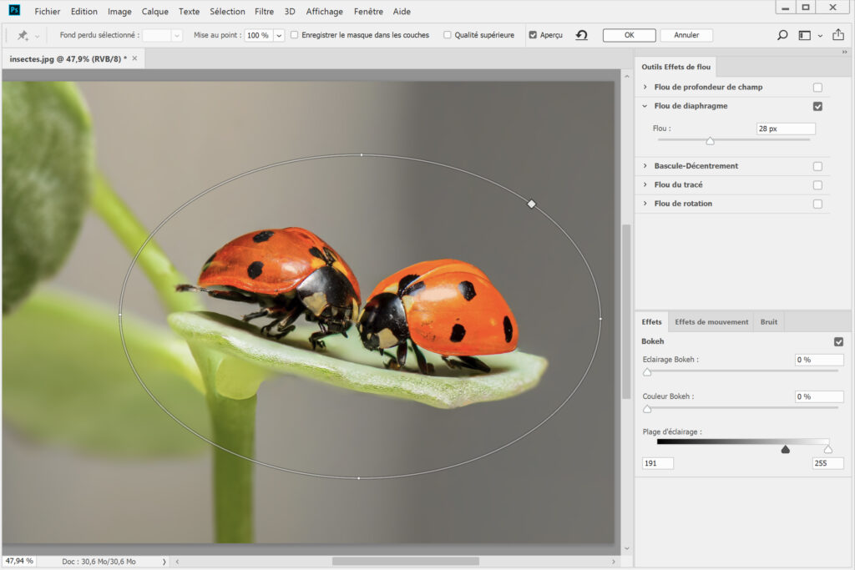Screen dimensions: 855x570
Task: Click the Flou slider handle
Action: click(x=710, y=141)
